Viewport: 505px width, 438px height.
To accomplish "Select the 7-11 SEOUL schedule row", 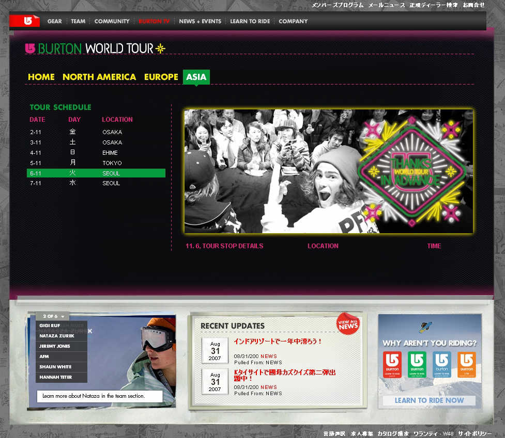I will click(96, 183).
